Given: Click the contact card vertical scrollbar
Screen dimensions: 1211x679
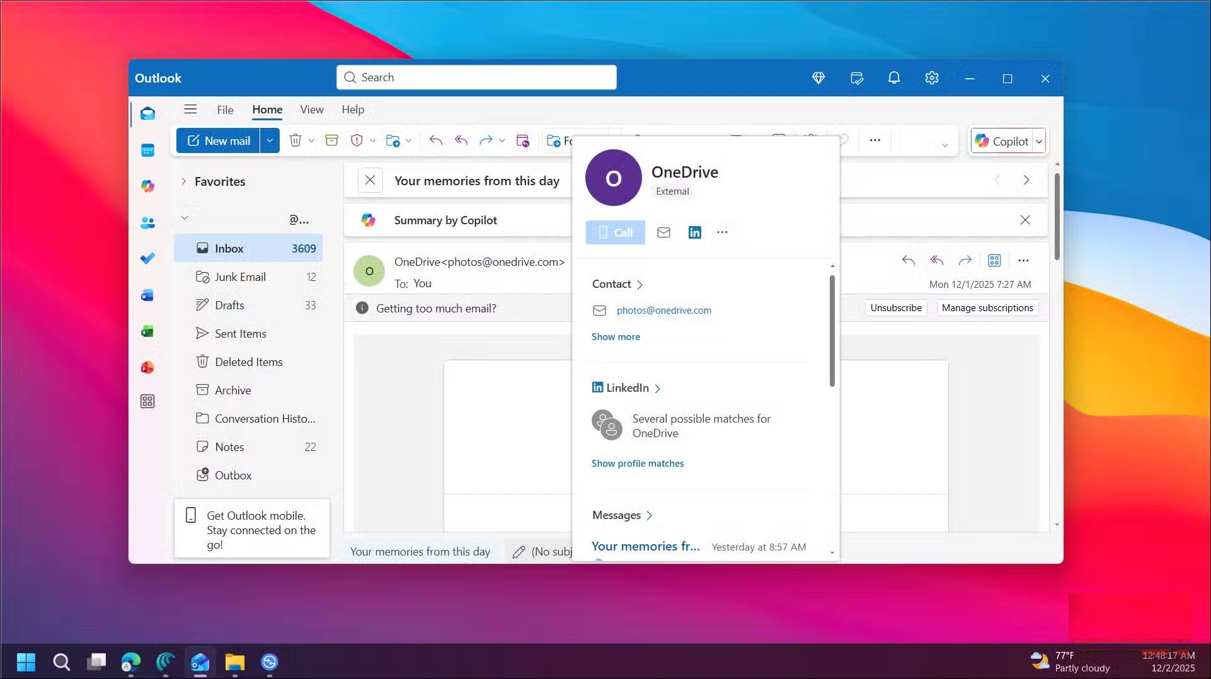Looking at the screenshot, I should click(x=832, y=331).
